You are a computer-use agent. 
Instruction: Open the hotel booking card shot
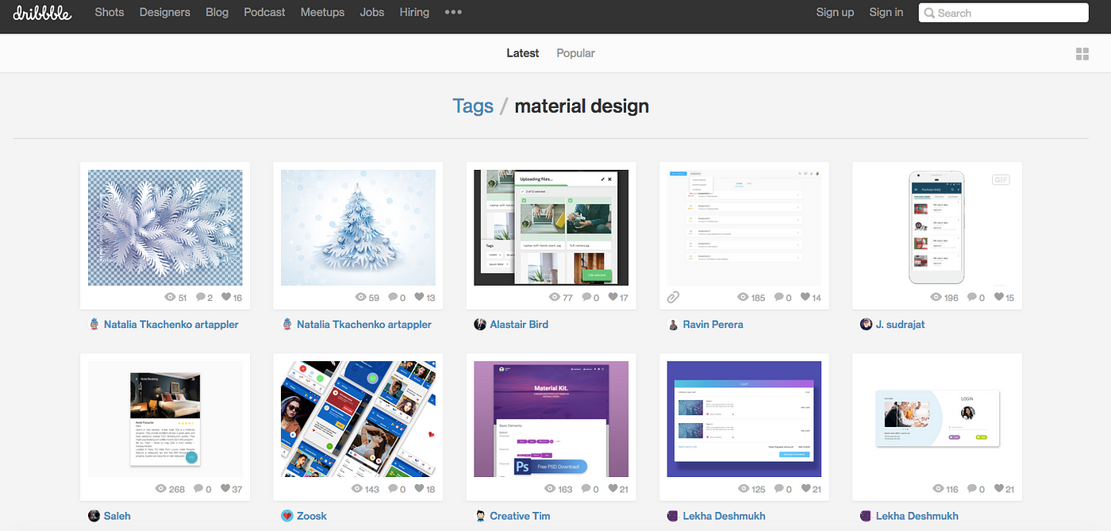165,419
